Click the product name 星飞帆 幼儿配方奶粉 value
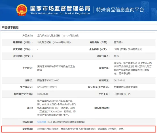Viewport: 157px width, 133px height. [58, 36]
